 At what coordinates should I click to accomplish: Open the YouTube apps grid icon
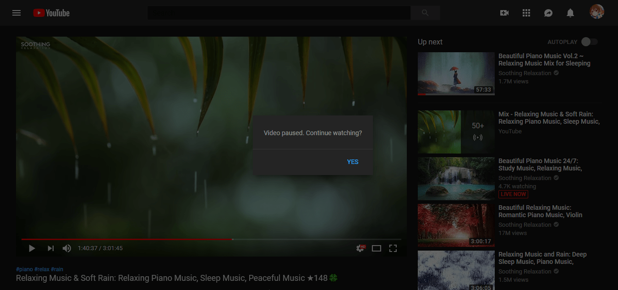526,12
